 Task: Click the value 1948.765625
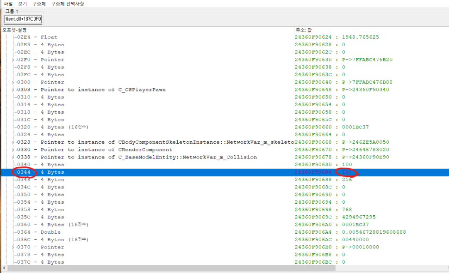[360, 37]
